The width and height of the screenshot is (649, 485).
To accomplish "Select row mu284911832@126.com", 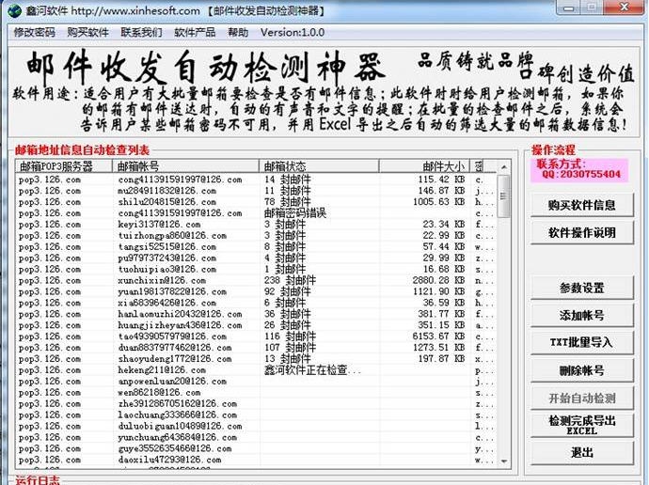I will (x=256, y=191).
